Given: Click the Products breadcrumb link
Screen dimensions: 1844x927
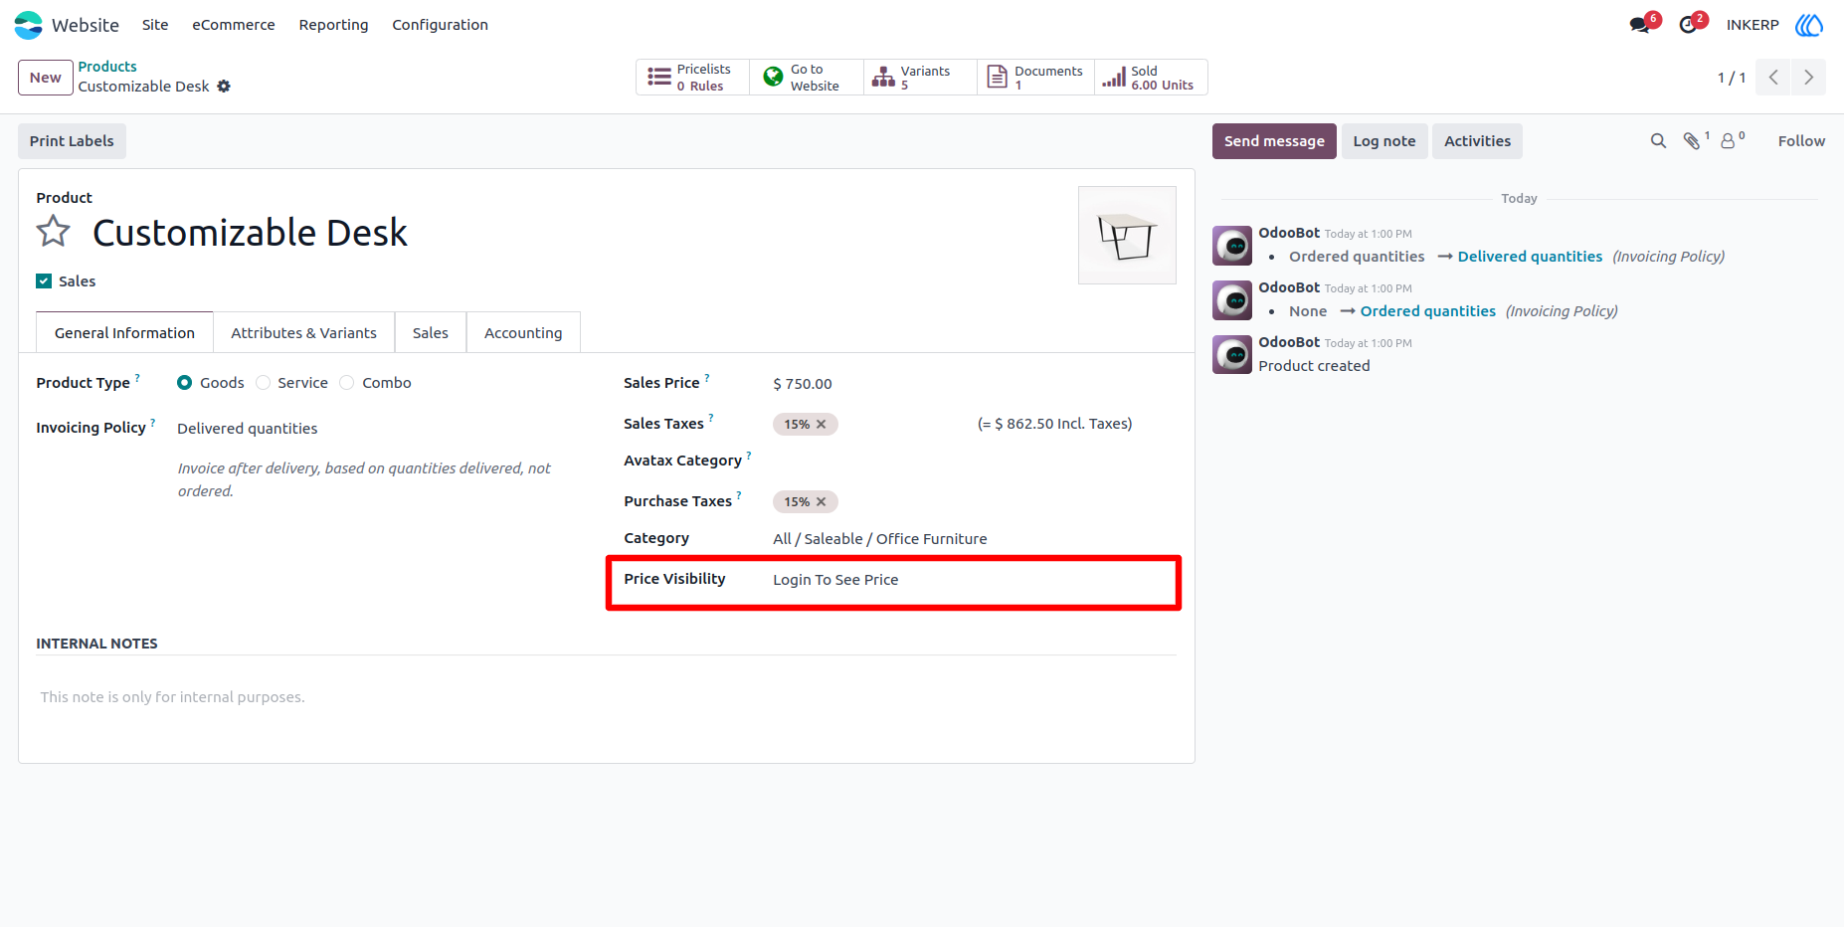Looking at the screenshot, I should click(107, 67).
